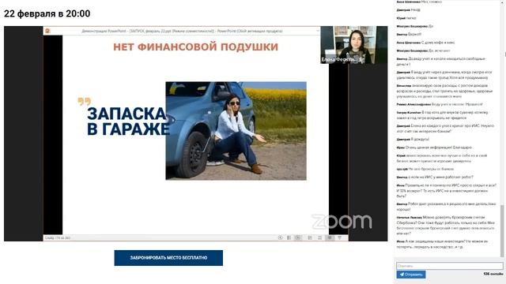
Task: Click the '22 февраля в 20:00' heading
Action: [47, 13]
